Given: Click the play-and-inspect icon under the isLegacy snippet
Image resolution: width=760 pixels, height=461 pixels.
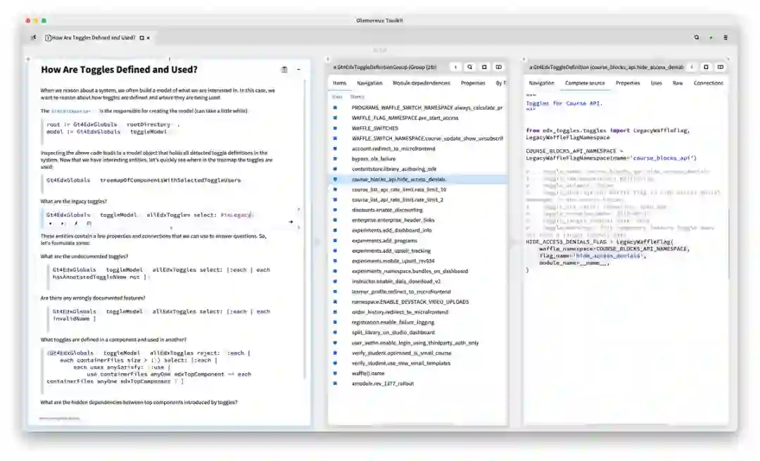Looking at the screenshot, I should pyautogui.click(x=63, y=224).
